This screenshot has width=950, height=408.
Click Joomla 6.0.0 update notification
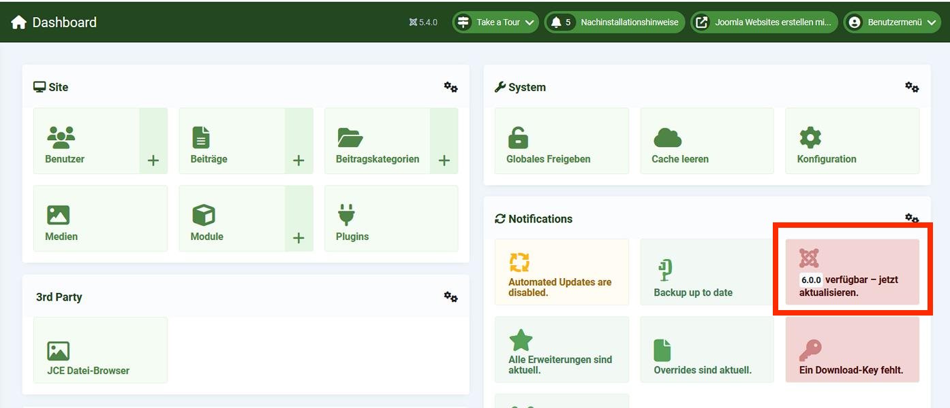click(x=852, y=272)
